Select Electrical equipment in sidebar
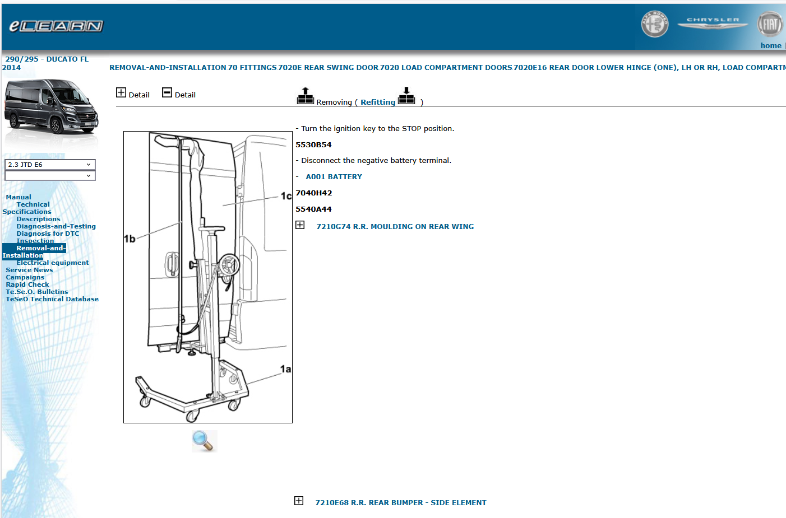Image resolution: width=786 pixels, height=518 pixels. (x=53, y=263)
